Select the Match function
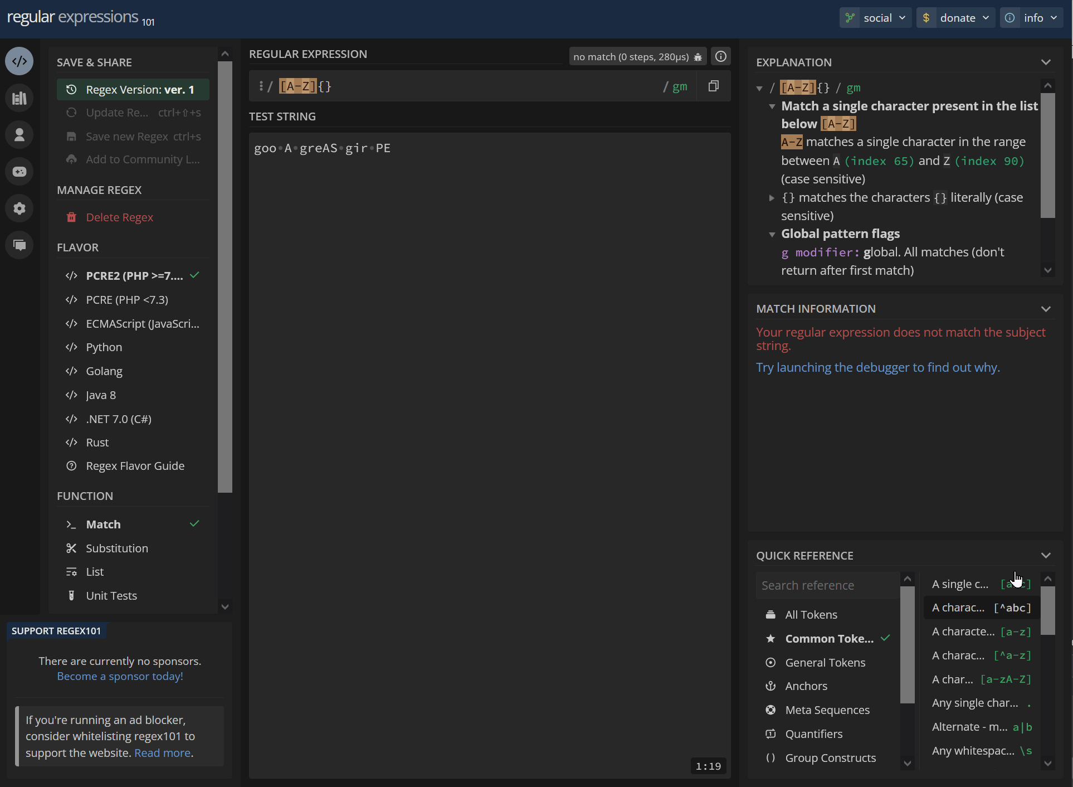Screen dimensions: 1073x787 (133, 524)
